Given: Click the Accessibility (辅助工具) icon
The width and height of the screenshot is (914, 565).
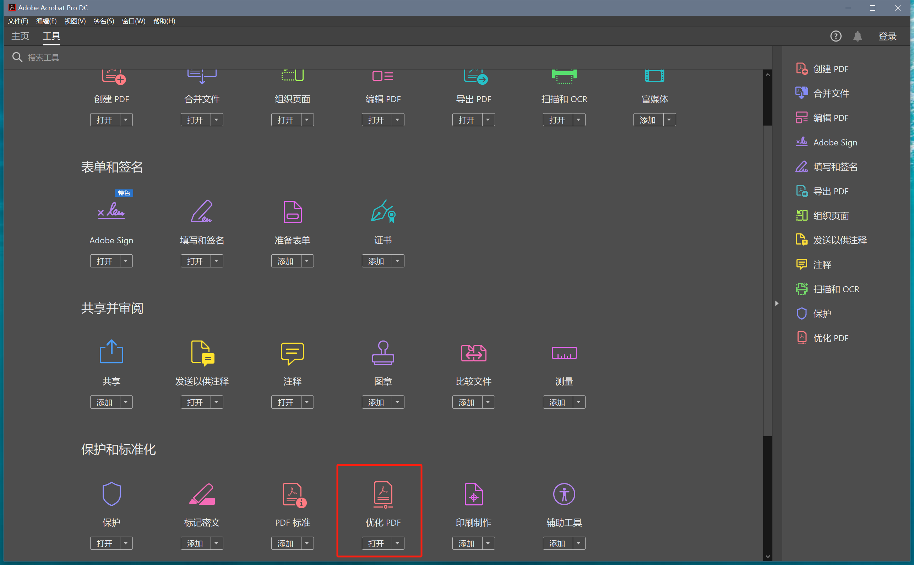Looking at the screenshot, I should (564, 494).
